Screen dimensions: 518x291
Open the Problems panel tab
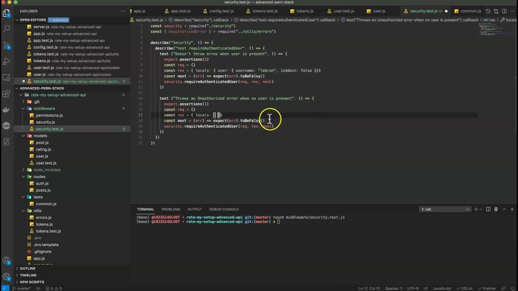click(x=171, y=209)
